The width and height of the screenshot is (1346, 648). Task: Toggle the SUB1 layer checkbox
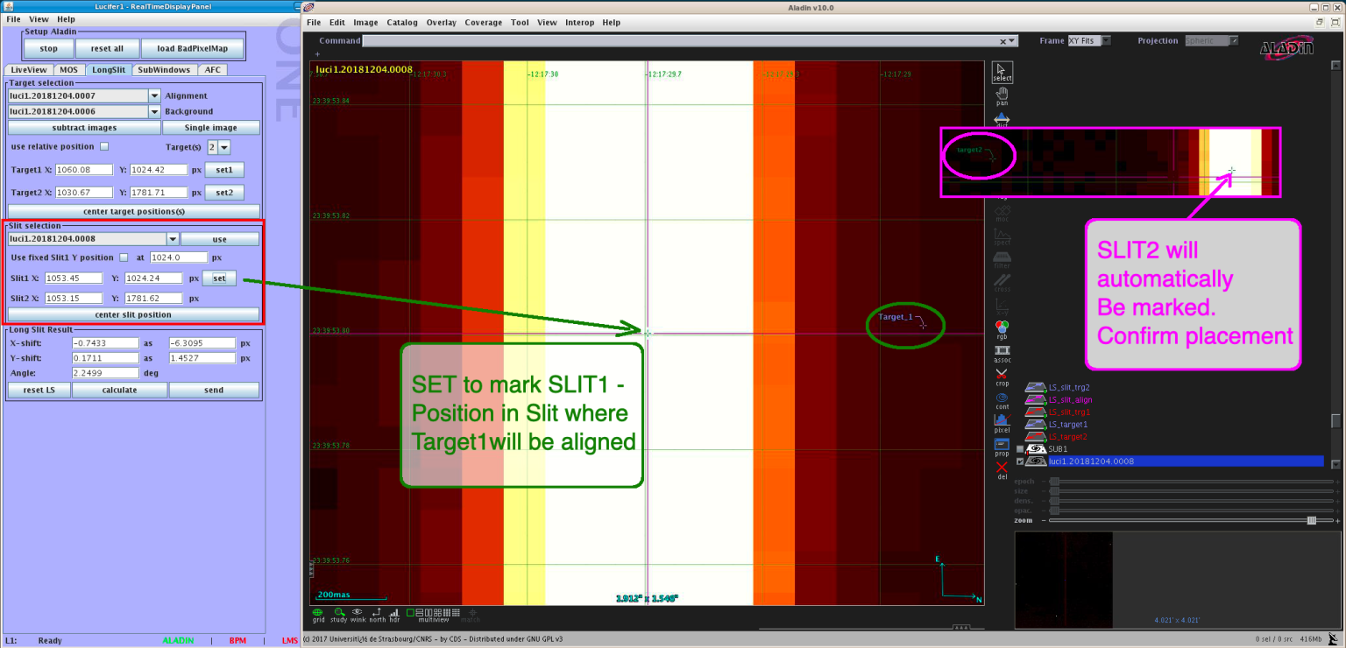point(1020,449)
